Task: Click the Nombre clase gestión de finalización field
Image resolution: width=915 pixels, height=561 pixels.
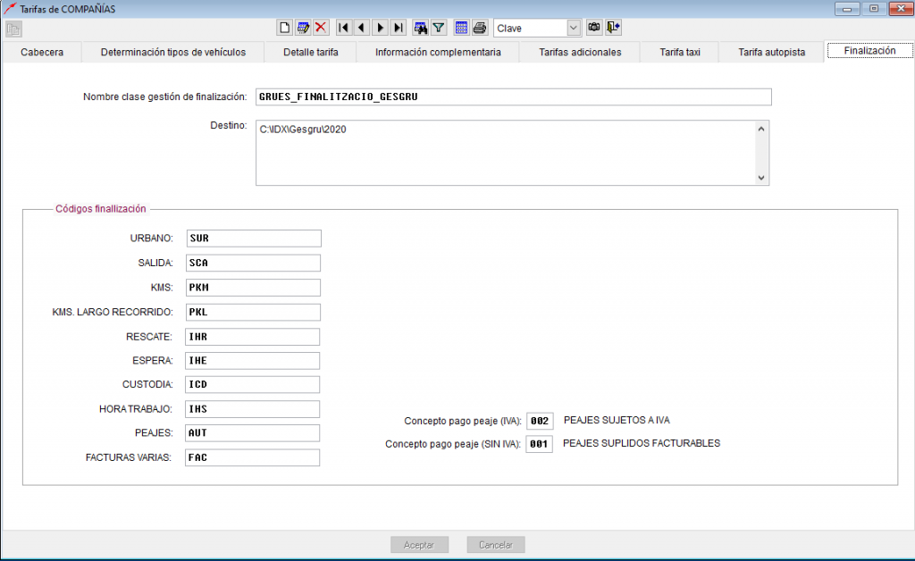Action: point(514,96)
